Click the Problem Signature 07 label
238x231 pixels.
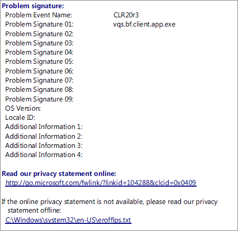click(39, 81)
